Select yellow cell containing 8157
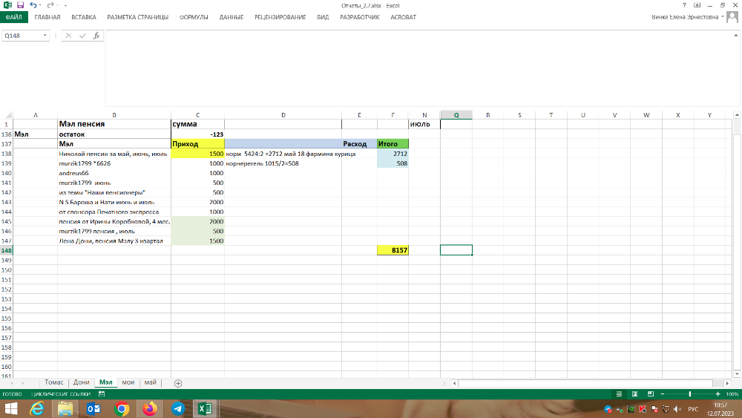This screenshot has width=742, height=418. click(x=393, y=251)
